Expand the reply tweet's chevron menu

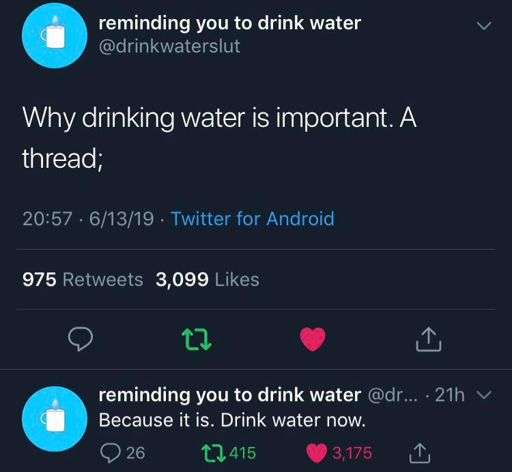[484, 395]
